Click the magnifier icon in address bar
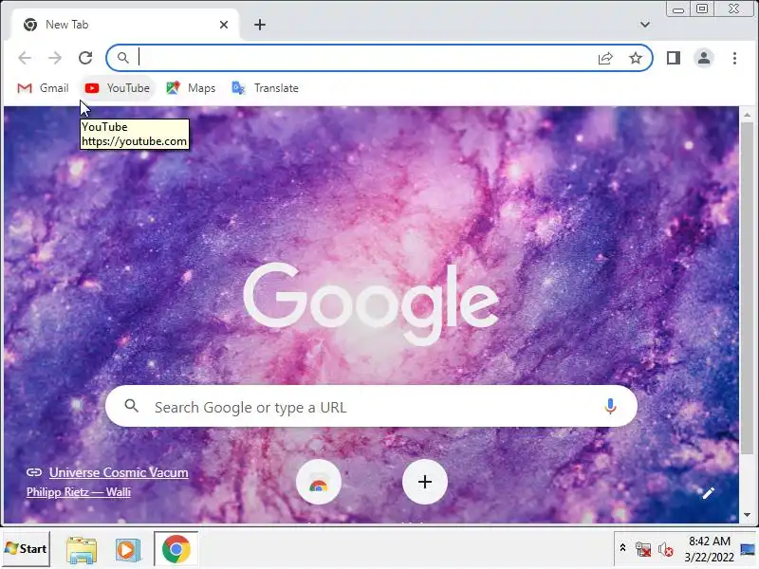Viewport: 759px width, 569px height. click(123, 58)
